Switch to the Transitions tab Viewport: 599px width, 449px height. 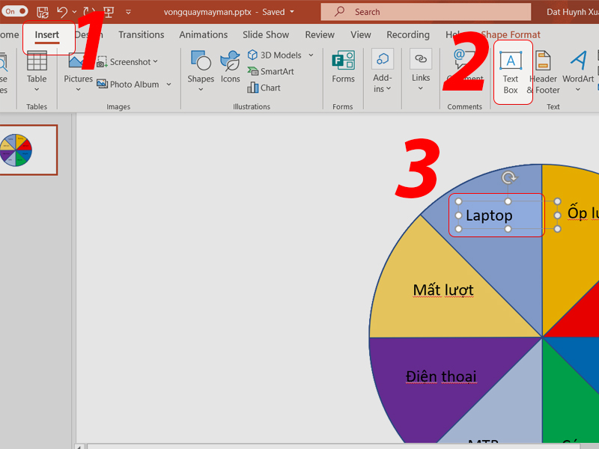coord(141,34)
